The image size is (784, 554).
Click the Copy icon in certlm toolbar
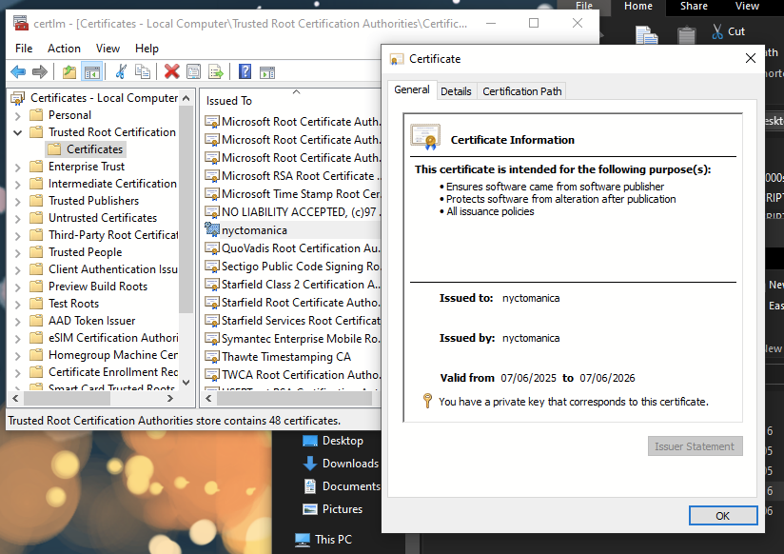pyautogui.click(x=143, y=72)
